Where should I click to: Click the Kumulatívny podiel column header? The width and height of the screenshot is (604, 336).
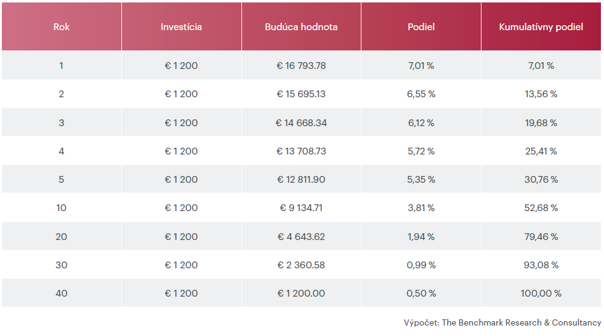point(541,26)
